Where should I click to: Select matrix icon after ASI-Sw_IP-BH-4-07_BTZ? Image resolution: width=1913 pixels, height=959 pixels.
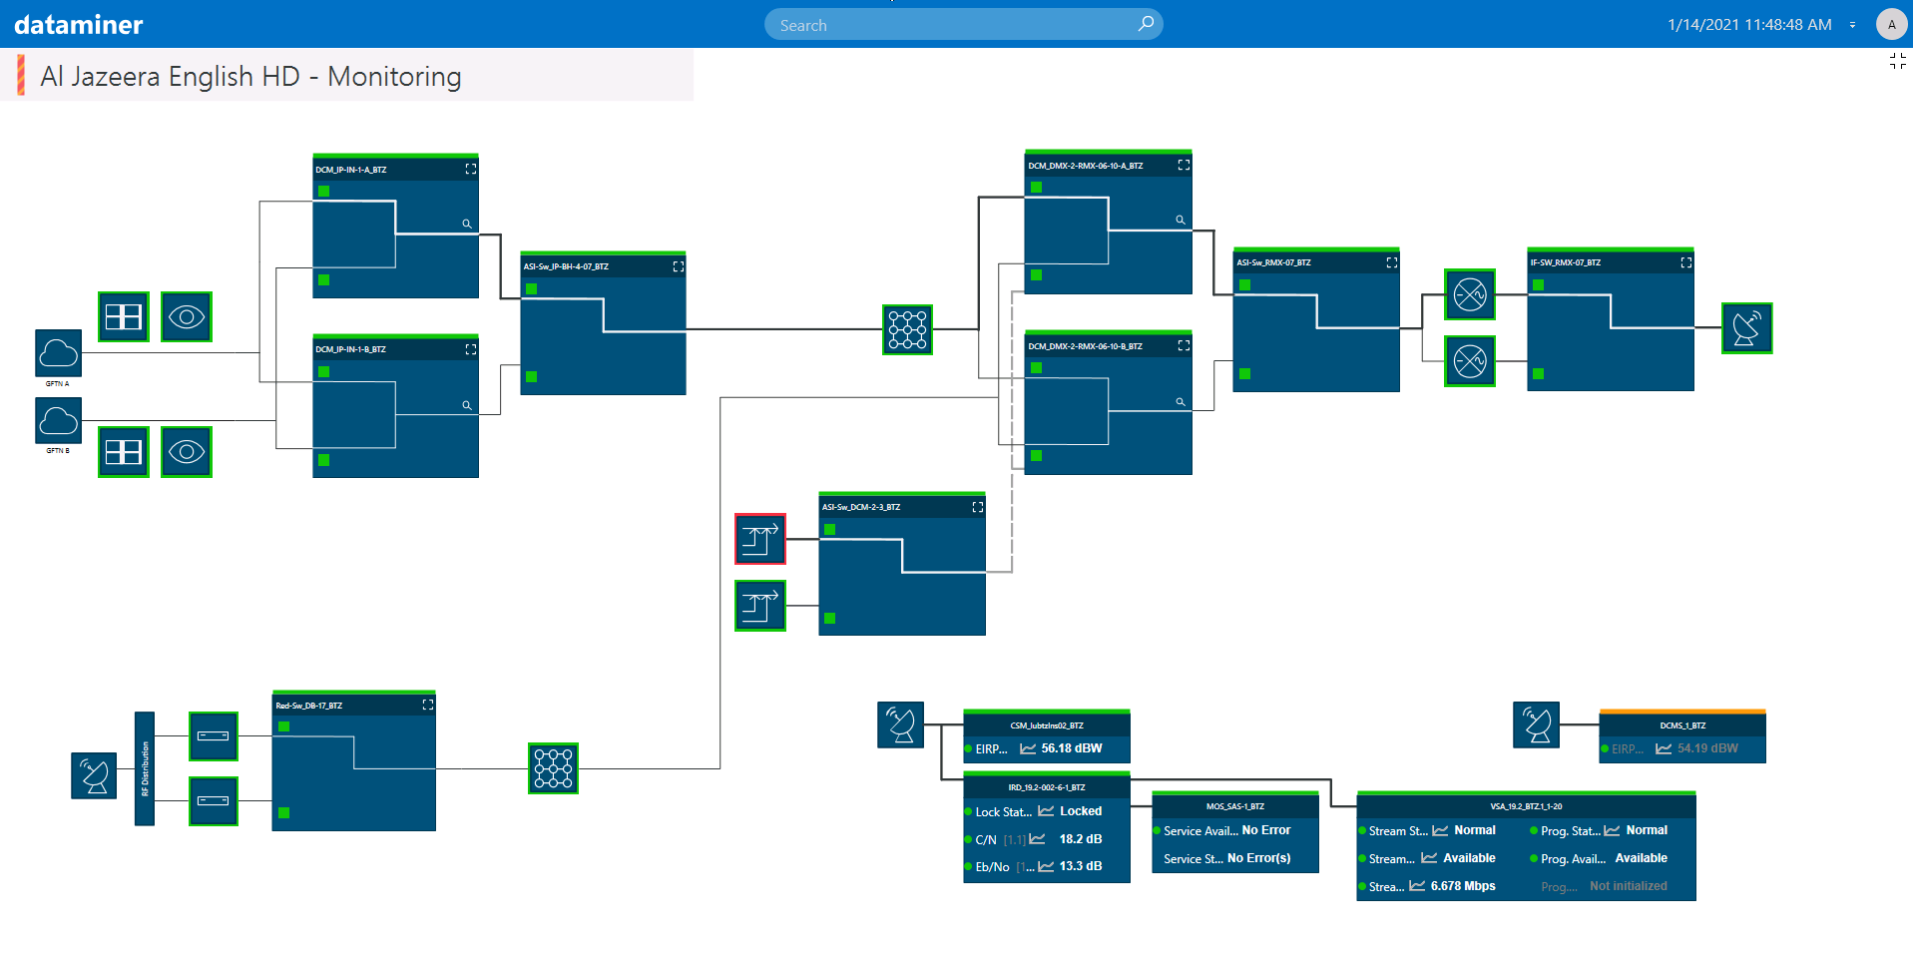tap(908, 329)
